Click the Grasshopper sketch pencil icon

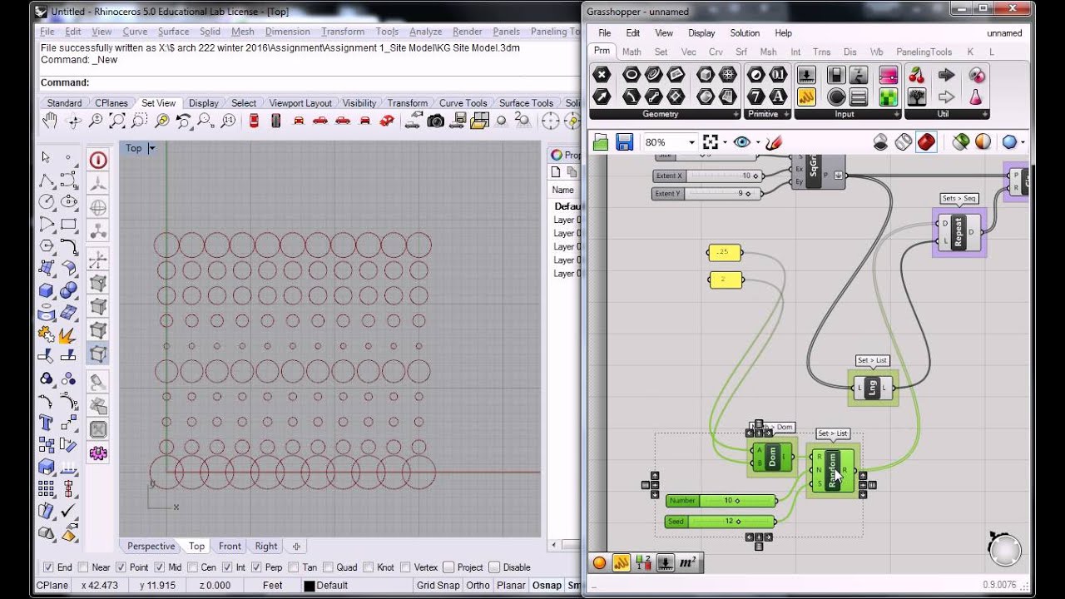pos(774,142)
